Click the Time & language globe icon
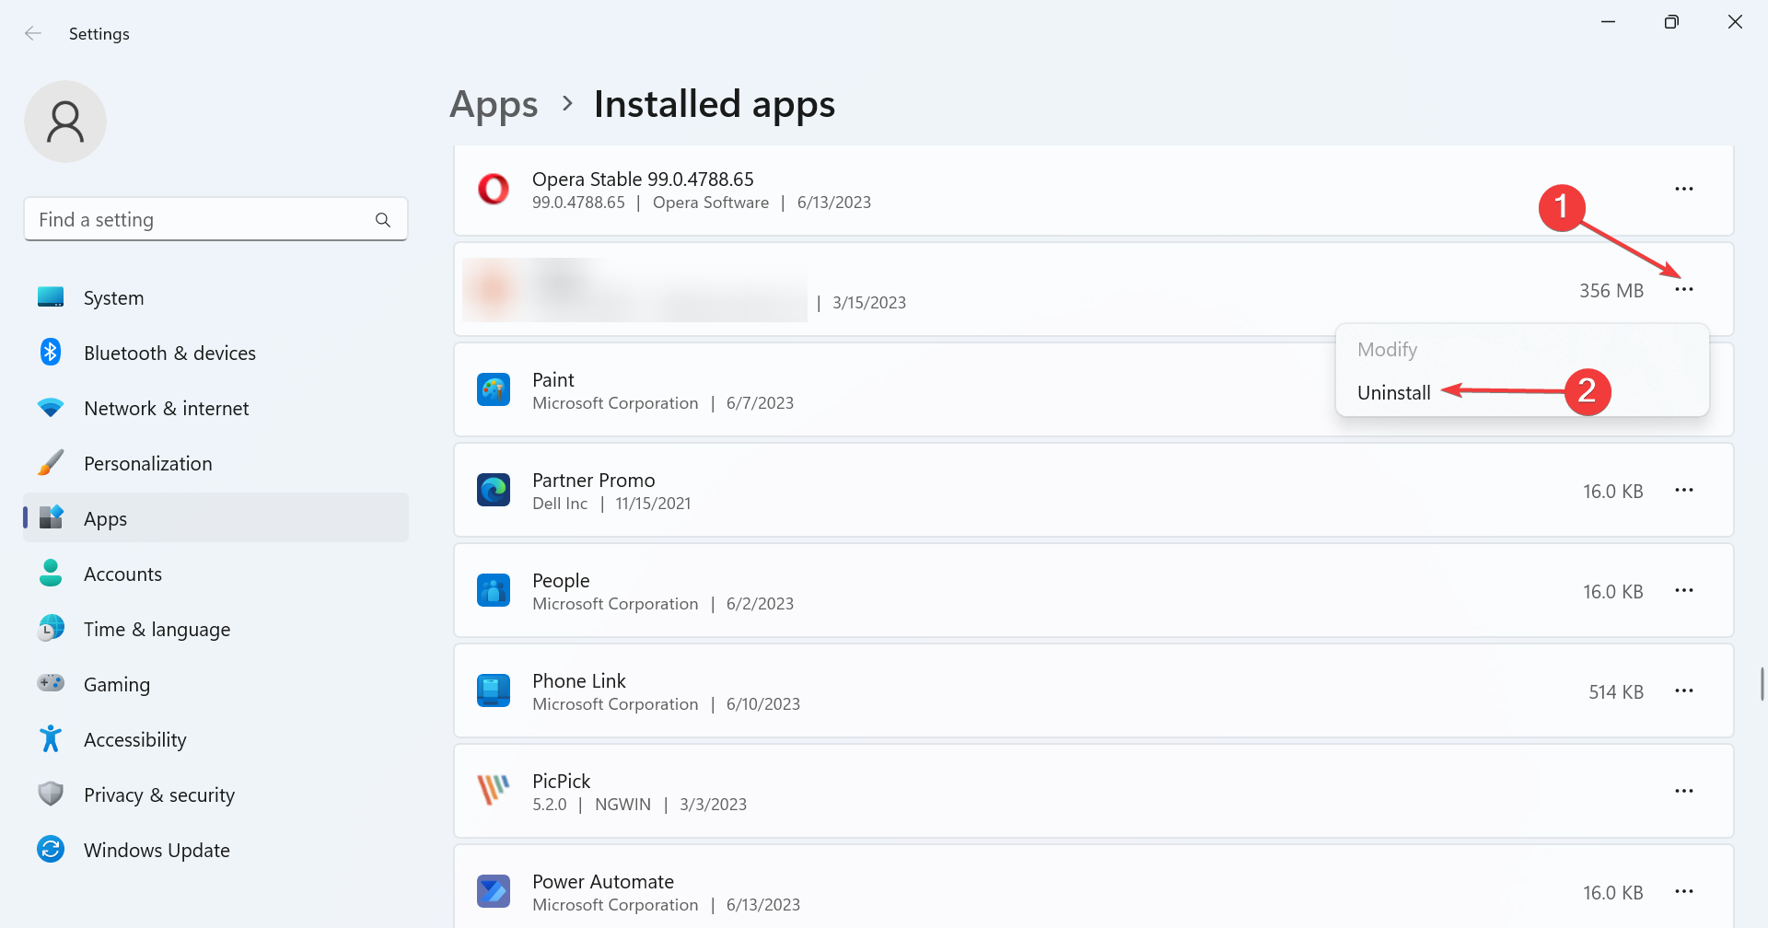Viewport: 1768px width, 928px height. (51, 629)
